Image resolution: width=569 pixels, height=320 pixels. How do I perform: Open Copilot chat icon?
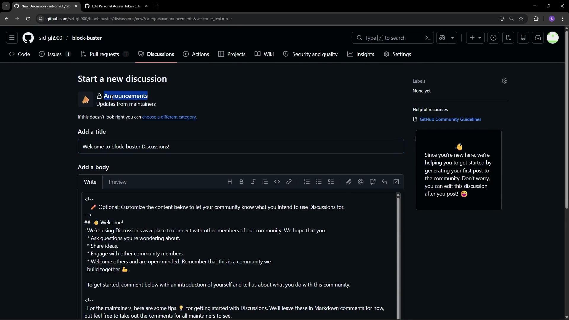pyautogui.click(x=442, y=38)
